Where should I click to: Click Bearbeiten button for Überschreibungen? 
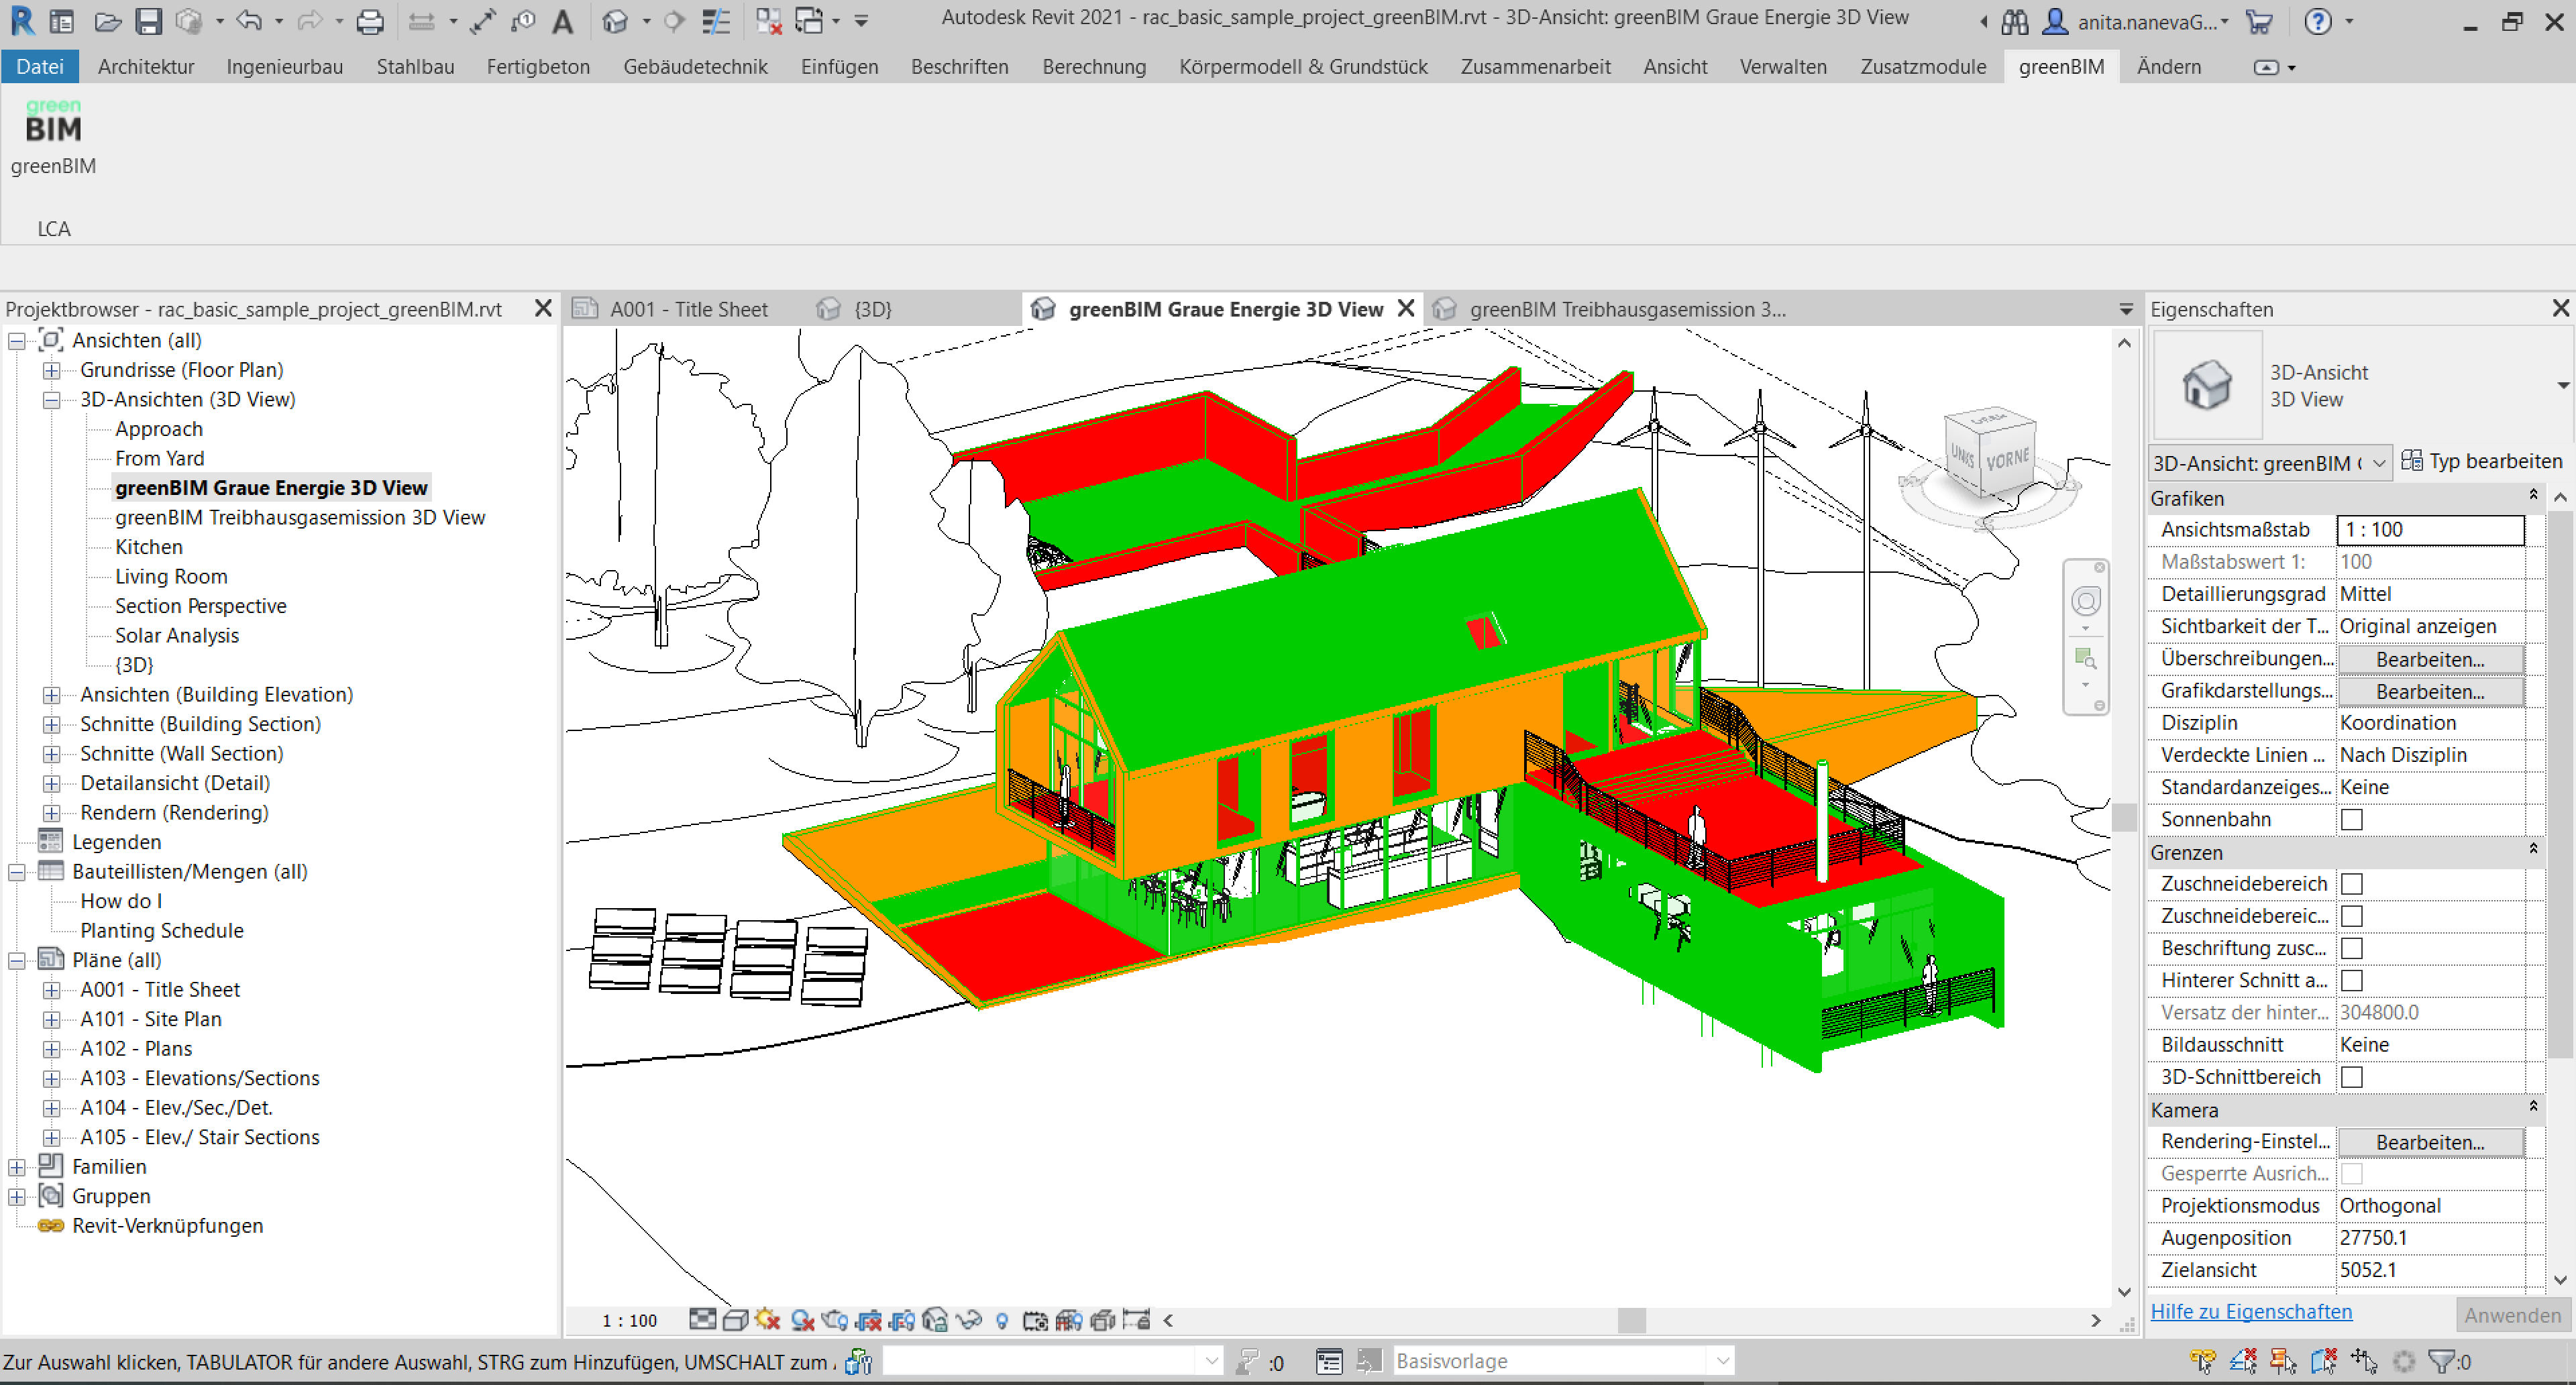pos(2429,659)
